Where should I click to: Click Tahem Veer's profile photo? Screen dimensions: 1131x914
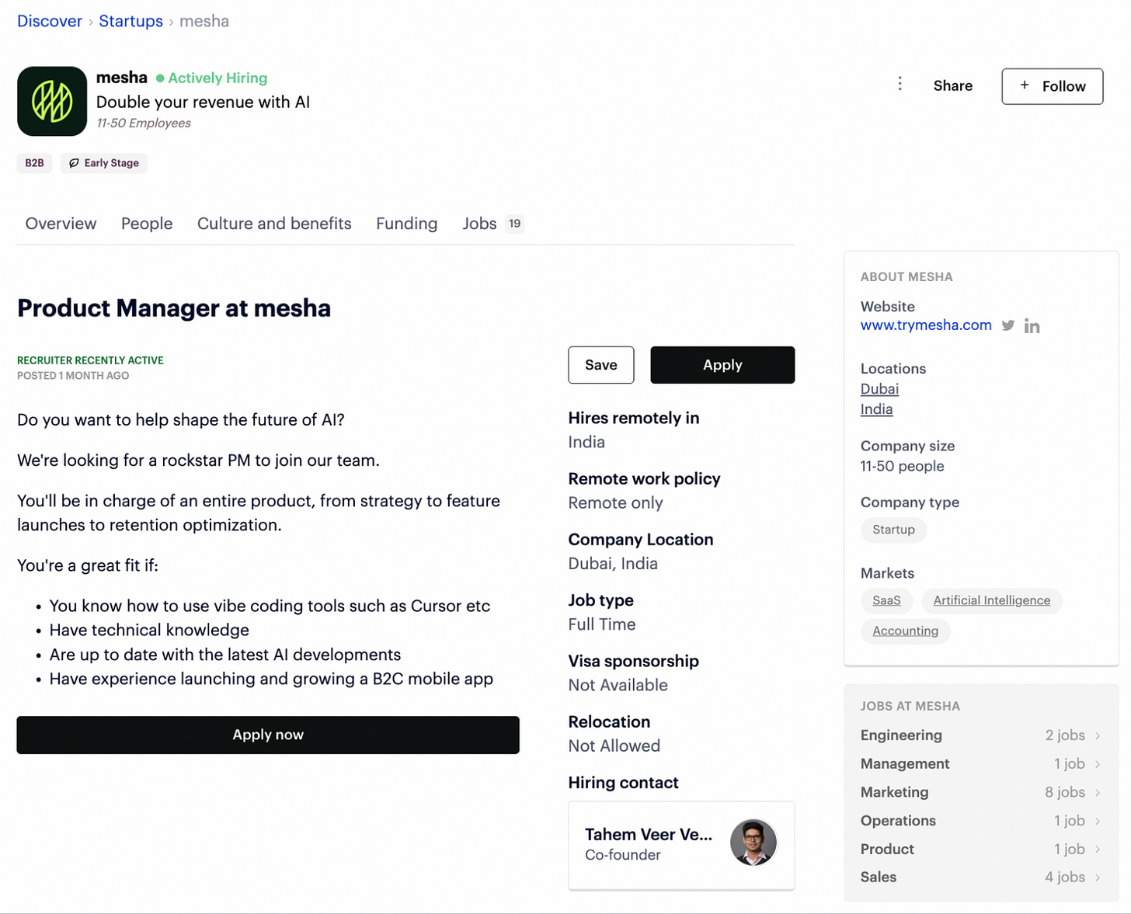pos(753,843)
